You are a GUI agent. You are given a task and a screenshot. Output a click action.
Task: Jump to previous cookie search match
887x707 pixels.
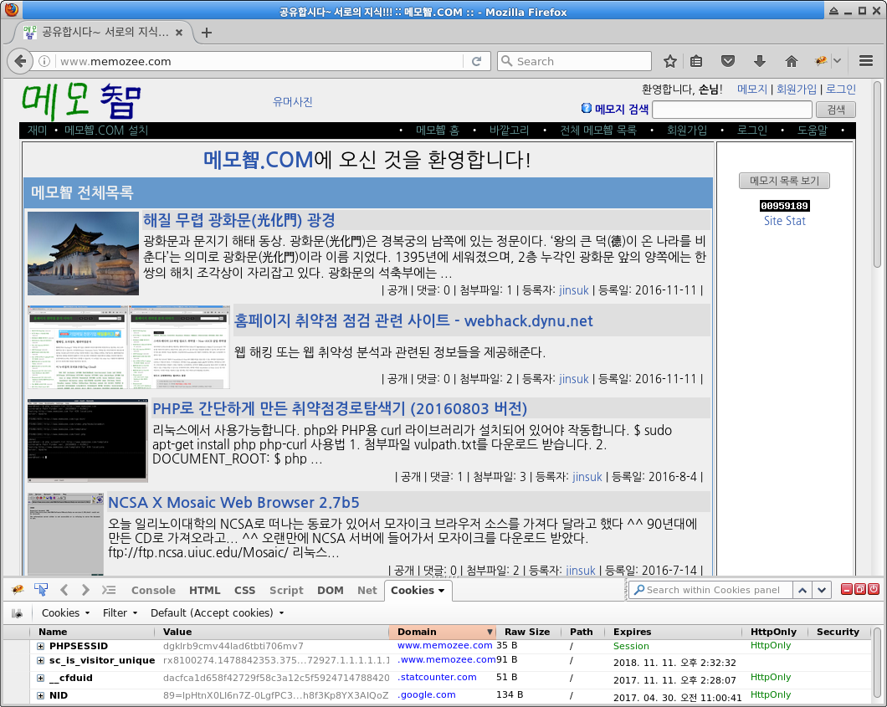(802, 590)
